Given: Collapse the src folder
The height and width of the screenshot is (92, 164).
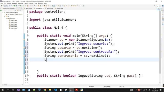Looking at the screenshot, I should click(x=5, y=16).
